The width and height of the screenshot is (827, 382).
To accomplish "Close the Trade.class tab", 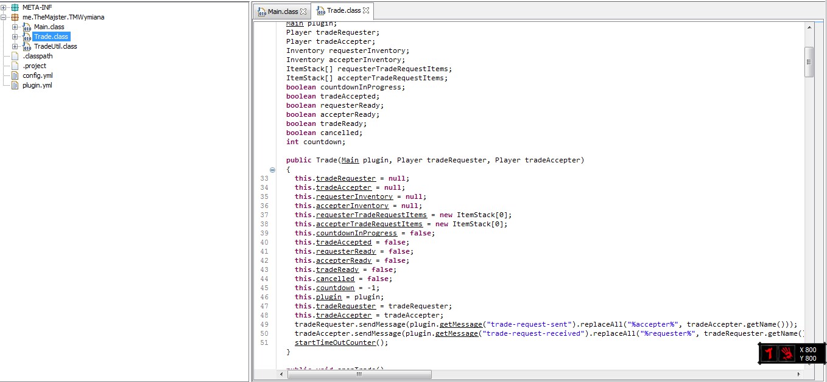I will [x=366, y=10].
